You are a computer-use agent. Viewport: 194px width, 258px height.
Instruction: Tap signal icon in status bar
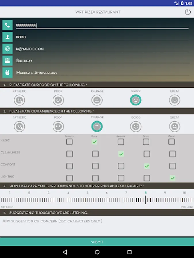pyautogui.click(x=177, y=3)
